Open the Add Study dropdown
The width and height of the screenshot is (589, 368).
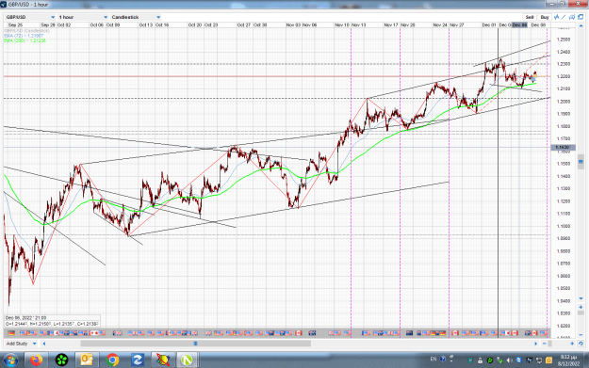click(x=22, y=344)
